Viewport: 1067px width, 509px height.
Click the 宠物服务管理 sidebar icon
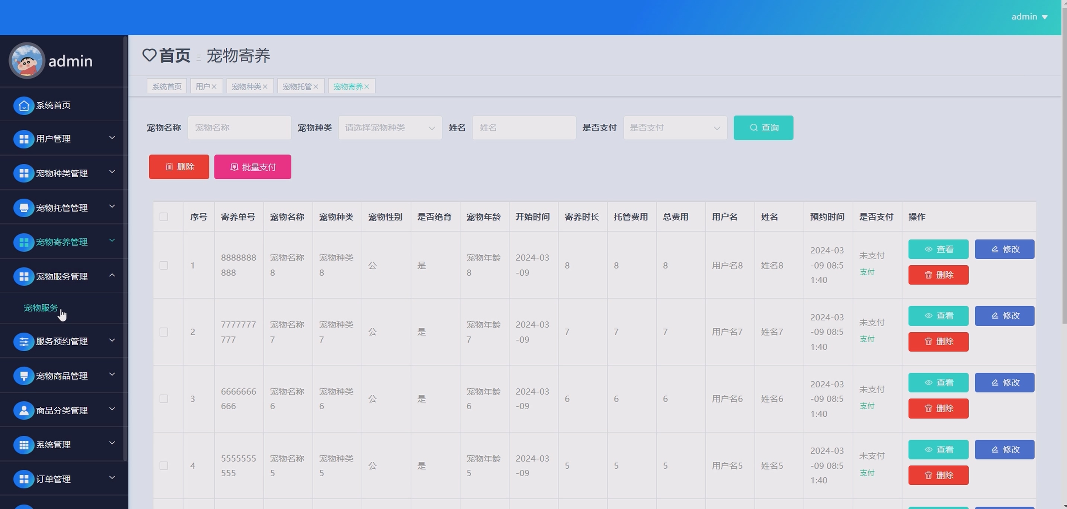pyautogui.click(x=23, y=276)
